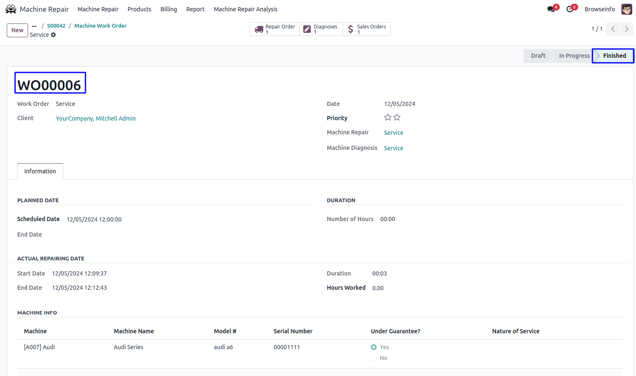Click the user avatar picture

(626, 9)
